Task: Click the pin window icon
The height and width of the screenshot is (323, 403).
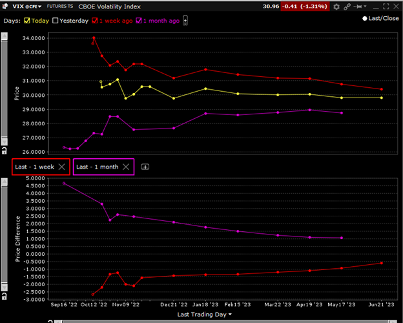Action: click(x=358, y=6)
